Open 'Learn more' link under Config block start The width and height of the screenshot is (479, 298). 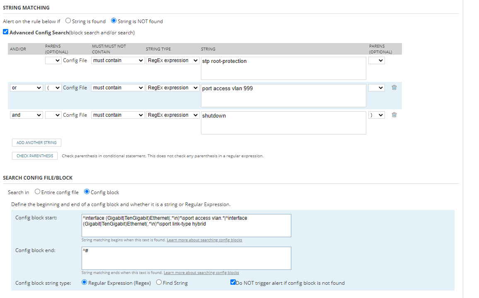(204, 240)
